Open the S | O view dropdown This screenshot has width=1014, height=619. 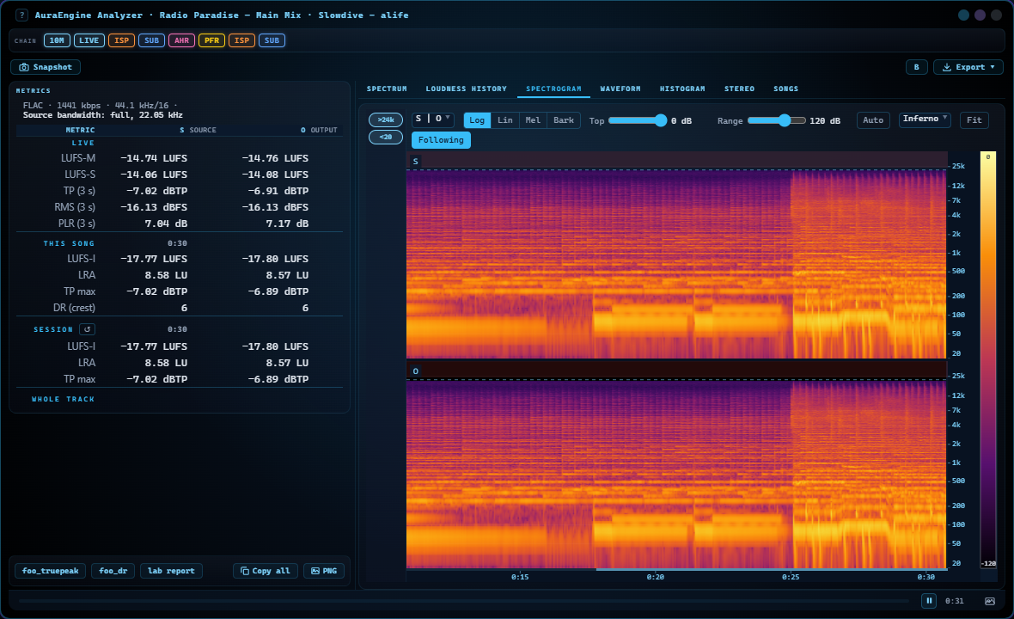(x=432, y=119)
